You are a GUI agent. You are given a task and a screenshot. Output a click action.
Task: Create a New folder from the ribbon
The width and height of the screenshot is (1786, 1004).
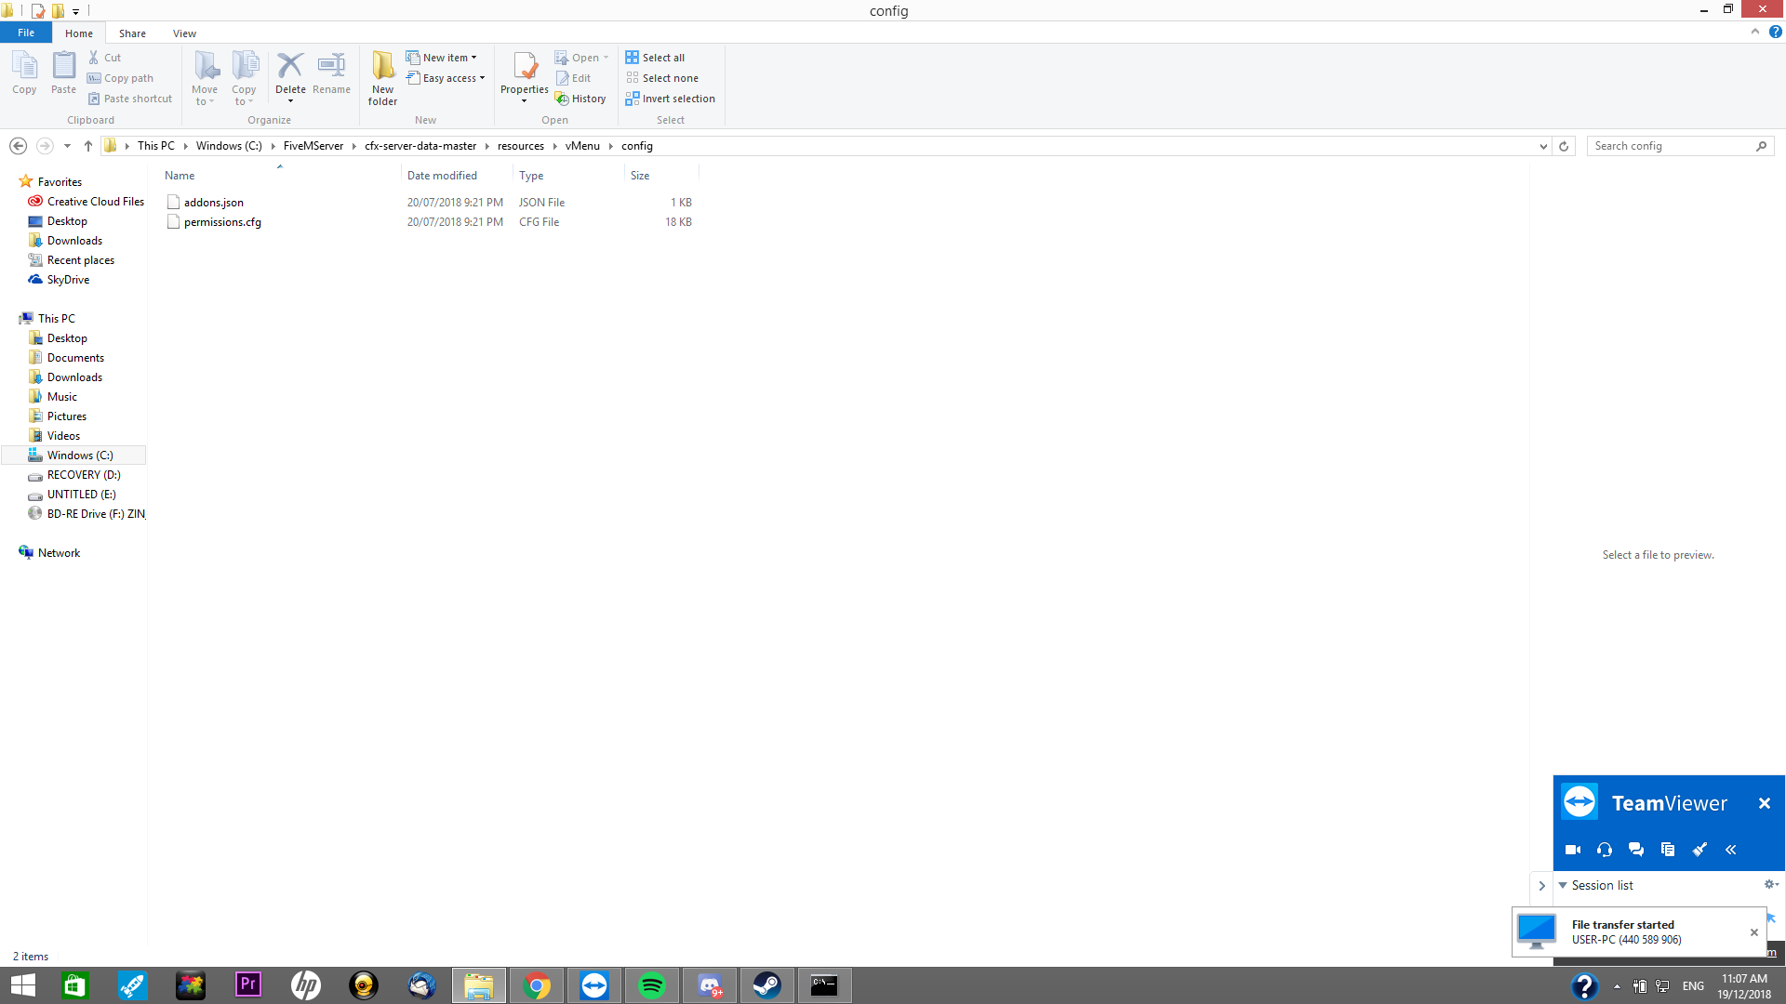(382, 78)
